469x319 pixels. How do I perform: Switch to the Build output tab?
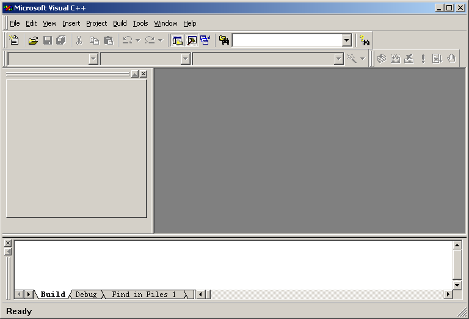pos(53,295)
